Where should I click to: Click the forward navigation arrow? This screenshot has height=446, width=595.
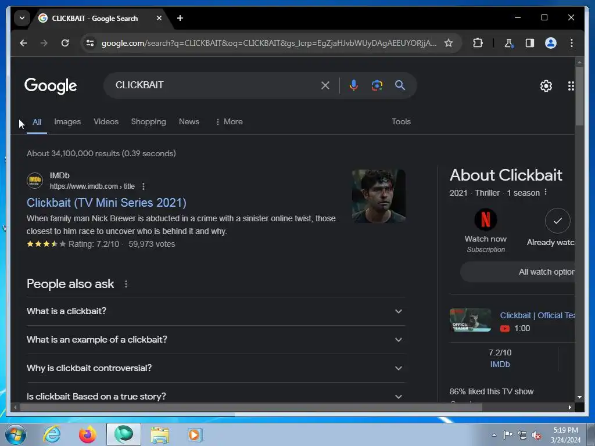[x=44, y=43]
